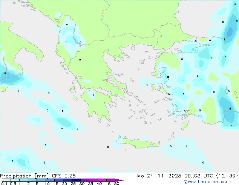This screenshot has width=239, height=185.
Task: Pick the 35–40 mm purple legend swatch
Action: [x=93, y=180]
